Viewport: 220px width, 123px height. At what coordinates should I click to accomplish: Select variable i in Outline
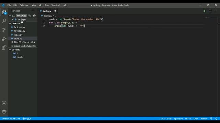coord(17,53)
